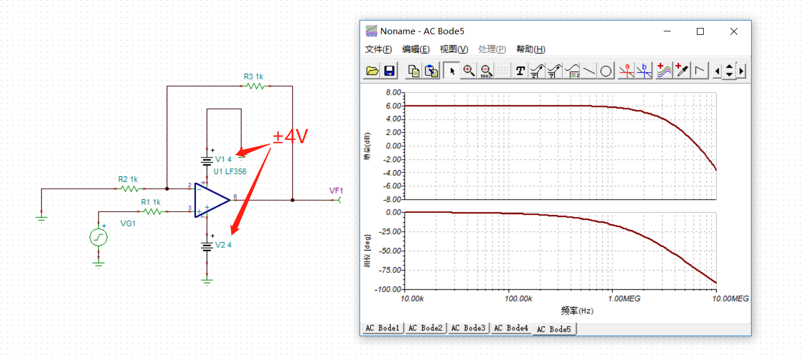Click the 6.00 gain axis value

[393, 106]
